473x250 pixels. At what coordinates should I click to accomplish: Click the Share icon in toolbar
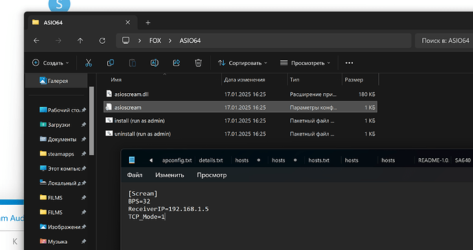pos(176,63)
